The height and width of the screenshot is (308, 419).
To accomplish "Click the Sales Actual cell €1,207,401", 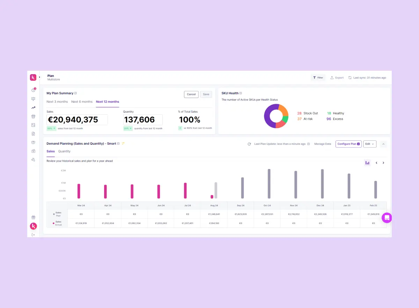I will click(x=188, y=223).
